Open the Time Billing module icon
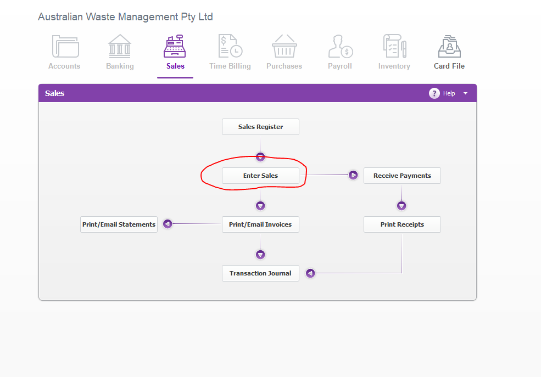541x377 pixels. (230, 46)
